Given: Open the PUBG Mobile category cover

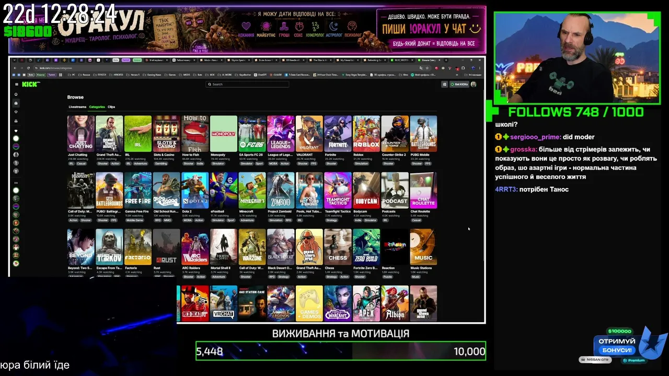Looking at the screenshot, I should 423,133.
